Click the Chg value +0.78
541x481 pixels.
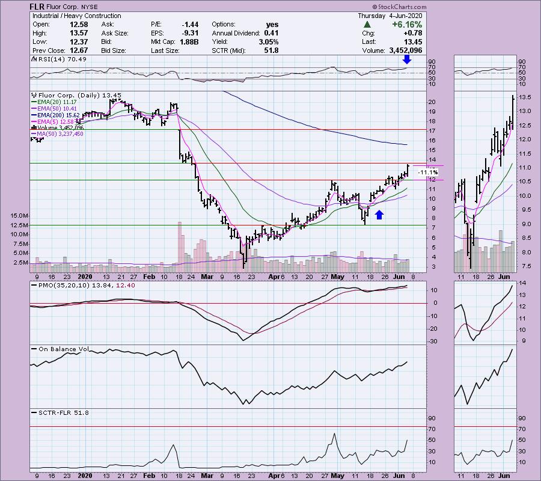(414, 33)
